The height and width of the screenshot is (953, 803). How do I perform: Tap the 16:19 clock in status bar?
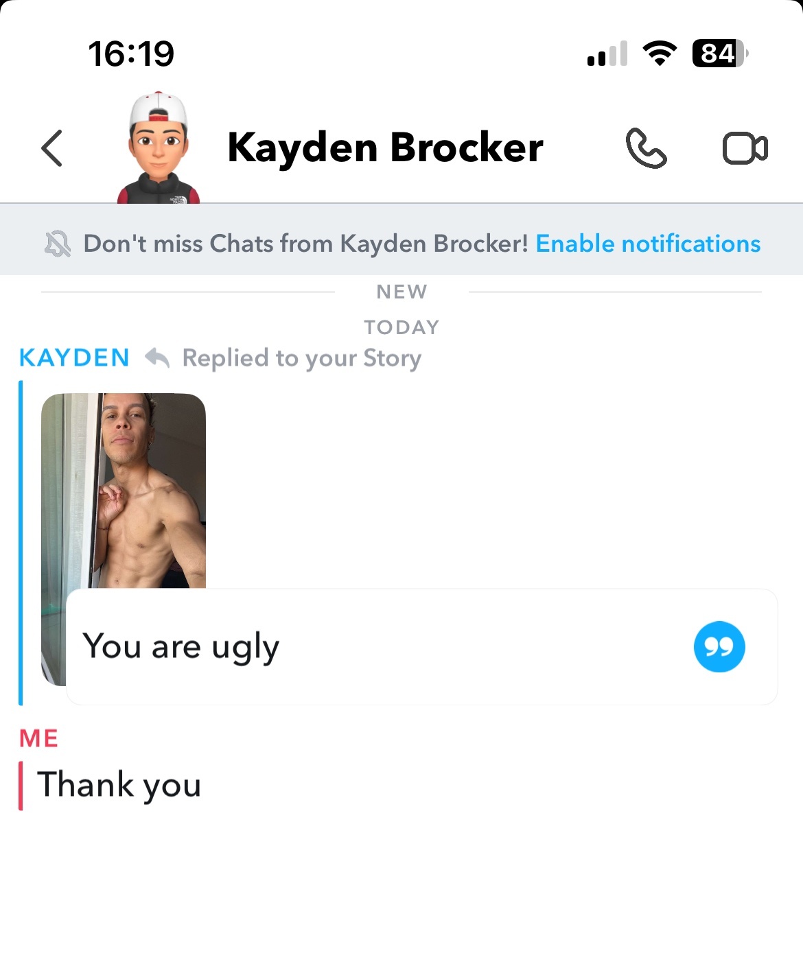[x=131, y=54]
